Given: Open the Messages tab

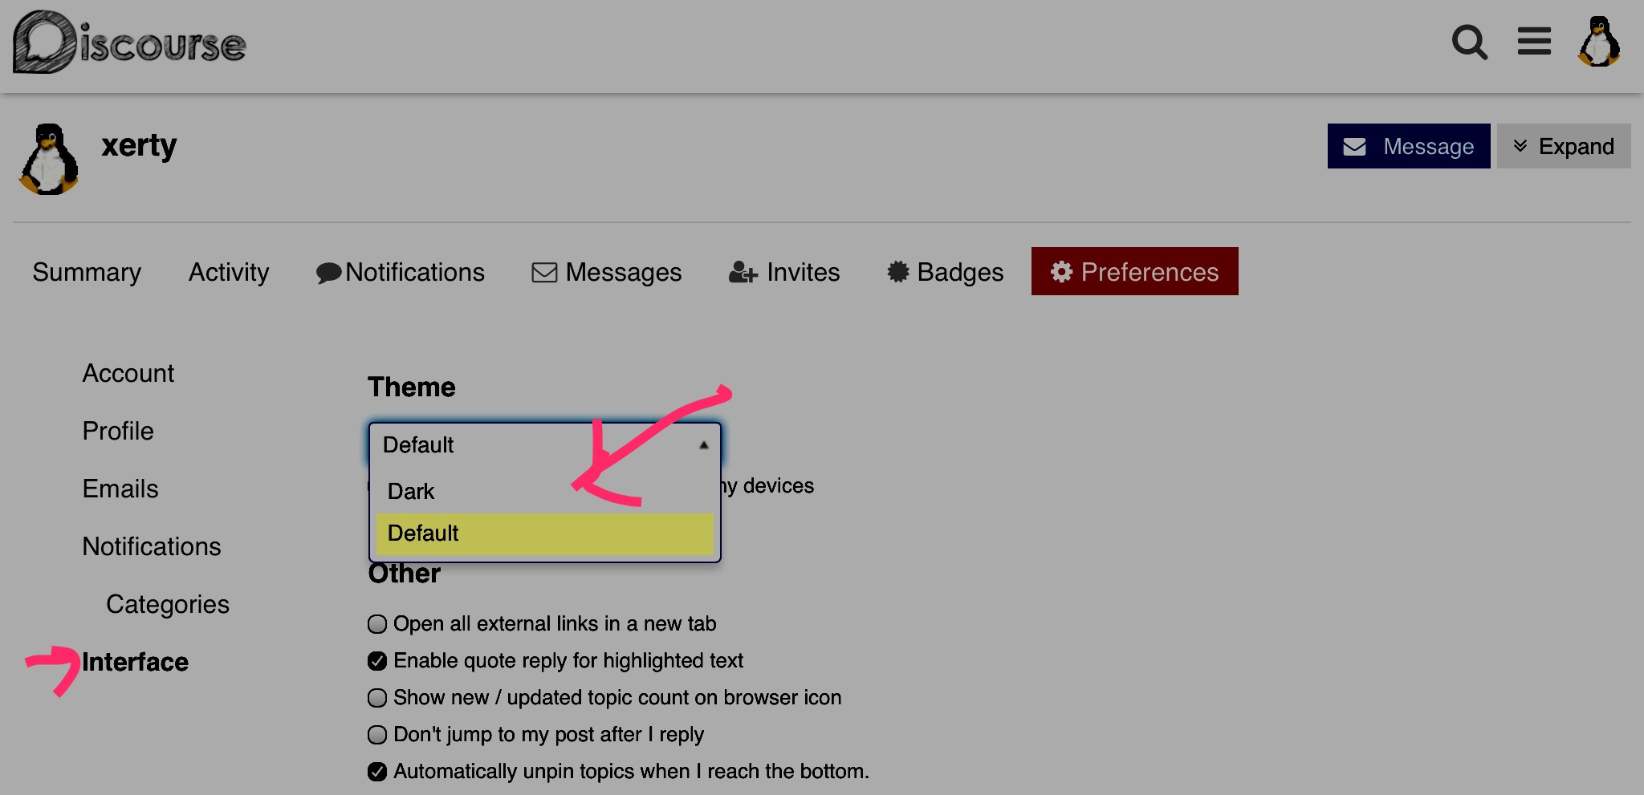Looking at the screenshot, I should click(607, 272).
